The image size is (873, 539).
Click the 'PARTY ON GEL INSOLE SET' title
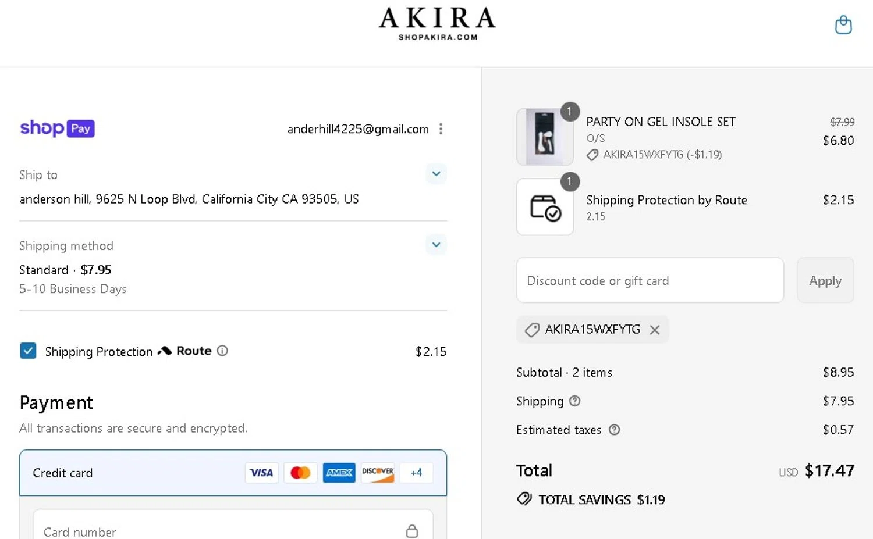[x=661, y=122]
